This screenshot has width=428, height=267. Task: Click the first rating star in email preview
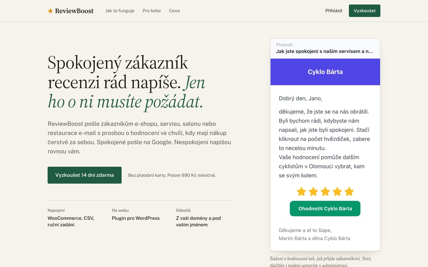point(301,191)
